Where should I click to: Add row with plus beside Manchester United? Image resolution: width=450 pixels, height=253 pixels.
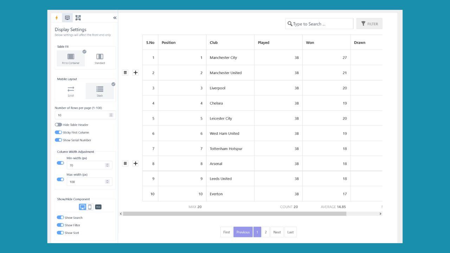pos(135,73)
